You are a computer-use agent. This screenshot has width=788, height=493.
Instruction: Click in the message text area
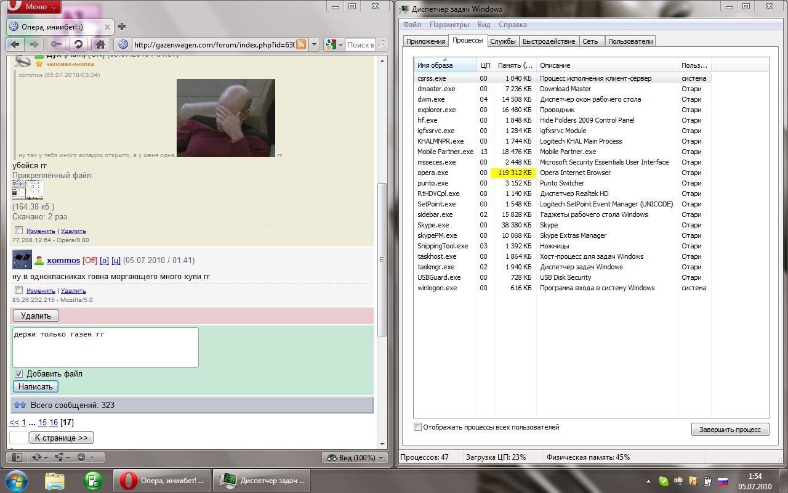click(x=105, y=348)
